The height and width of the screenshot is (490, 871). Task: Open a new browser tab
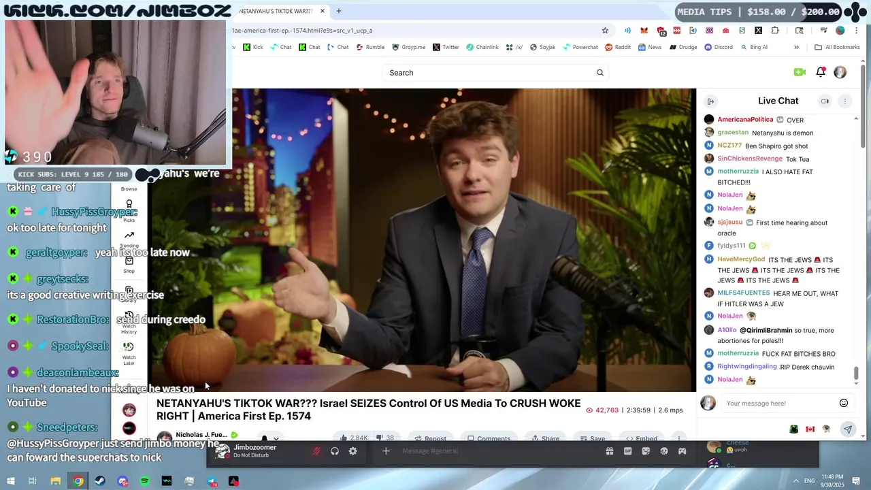pyautogui.click(x=339, y=11)
